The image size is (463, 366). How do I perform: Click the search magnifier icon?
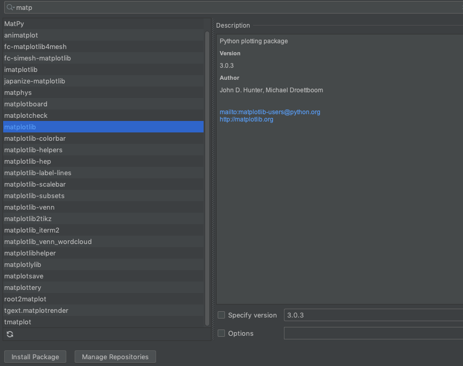click(x=10, y=7)
